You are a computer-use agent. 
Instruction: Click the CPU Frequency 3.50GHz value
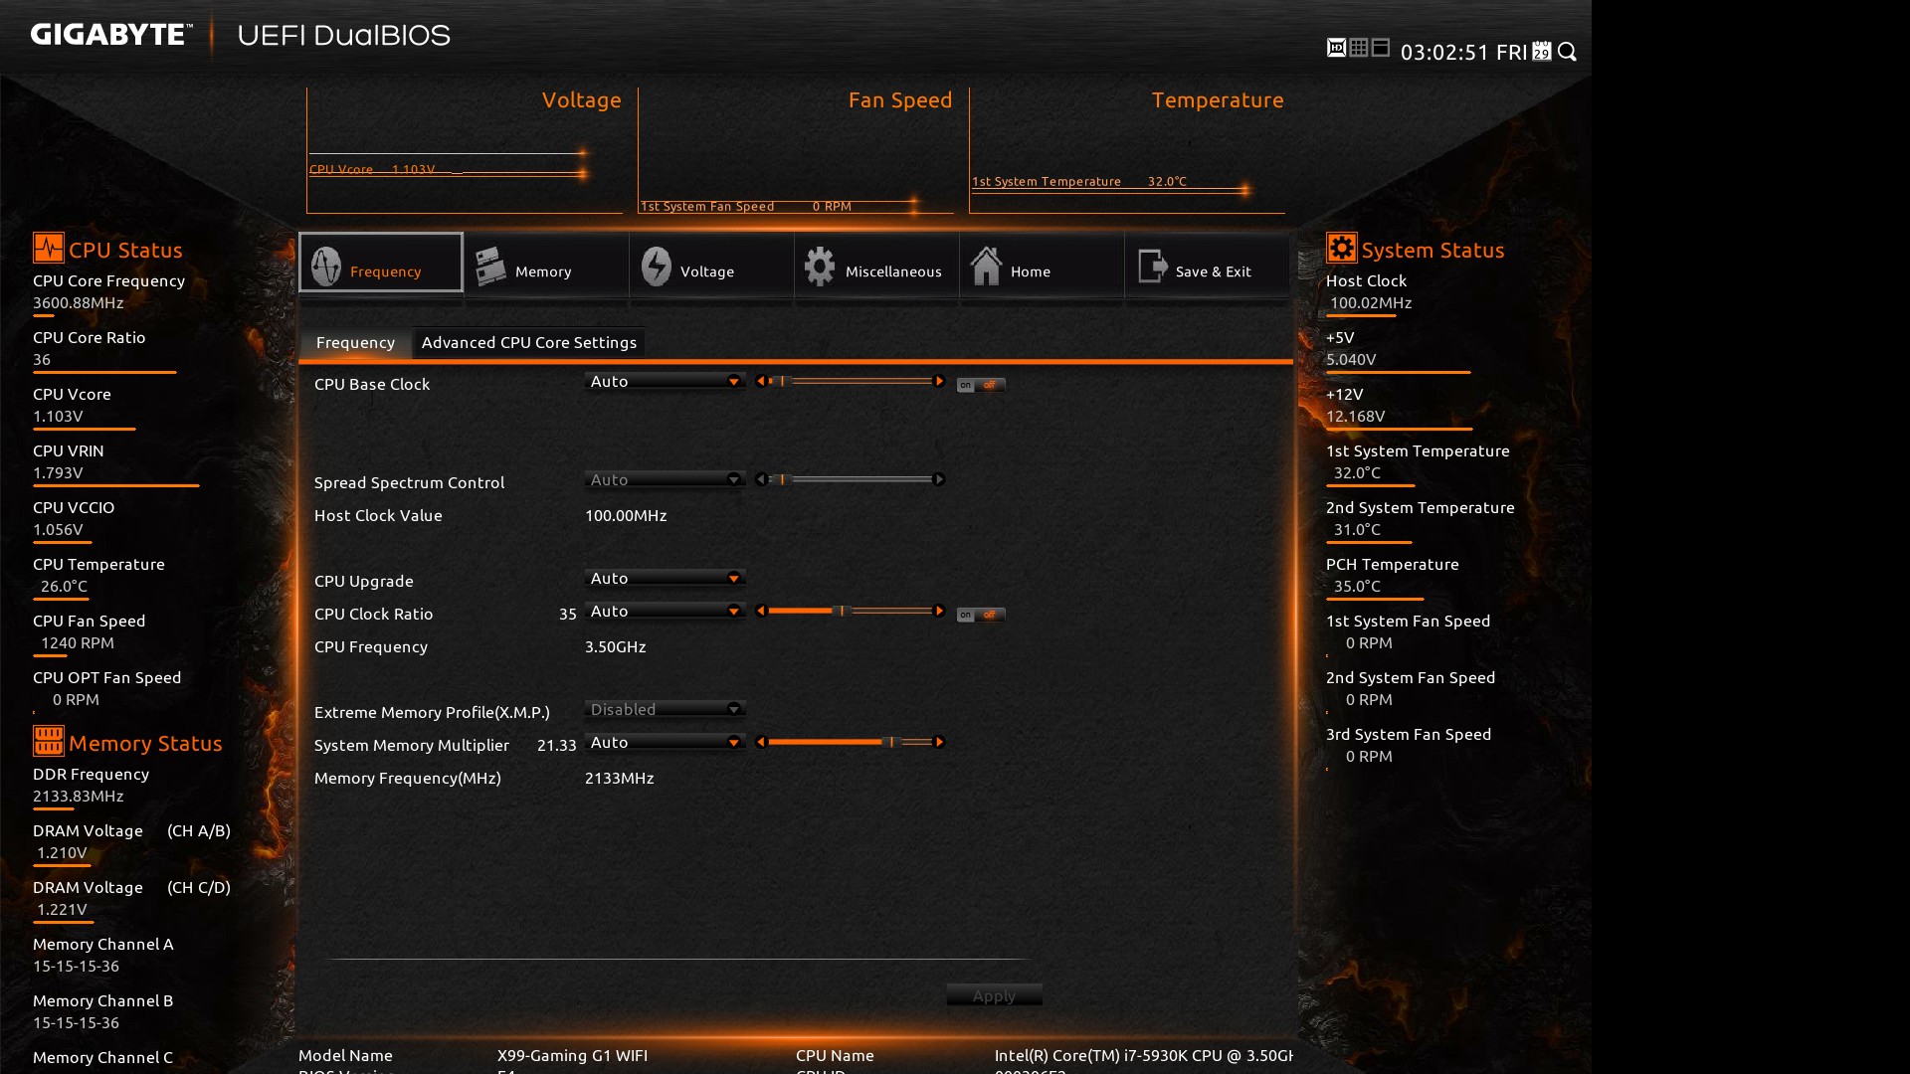click(x=616, y=646)
